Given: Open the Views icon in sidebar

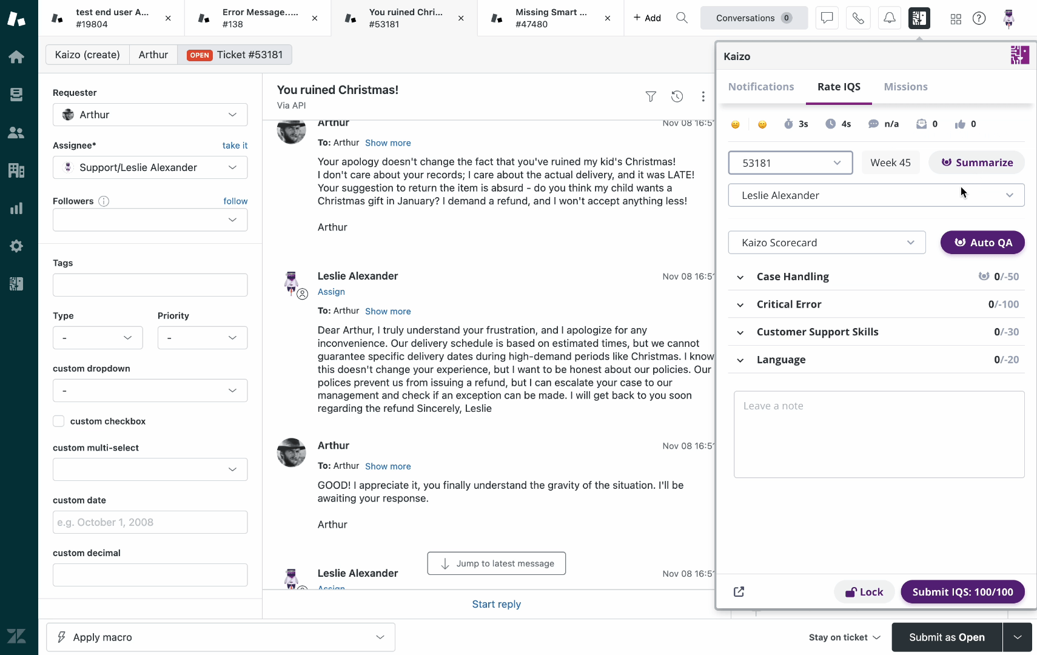Looking at the screenshot, I should point(16,95).
